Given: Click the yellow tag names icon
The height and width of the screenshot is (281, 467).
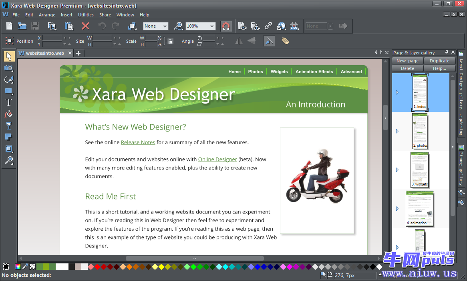Looking at the screenshot, I should [285, 41].
